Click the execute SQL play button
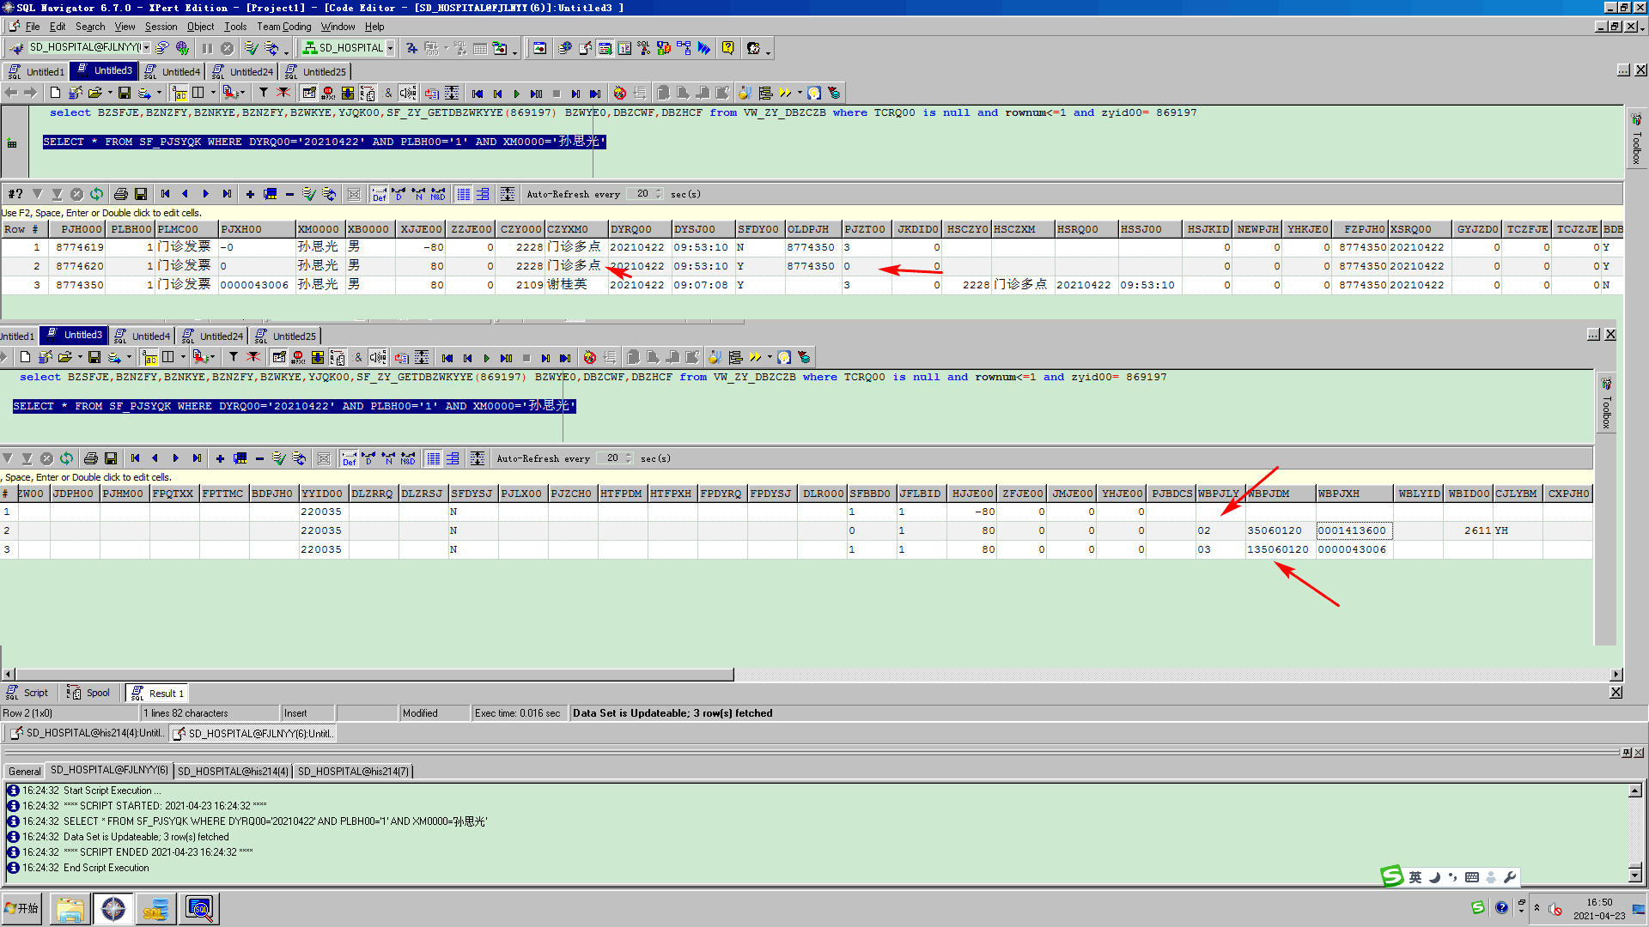 [x=516, y=94]
